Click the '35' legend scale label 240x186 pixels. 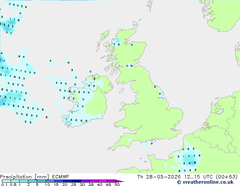click(x=91, y=184)
